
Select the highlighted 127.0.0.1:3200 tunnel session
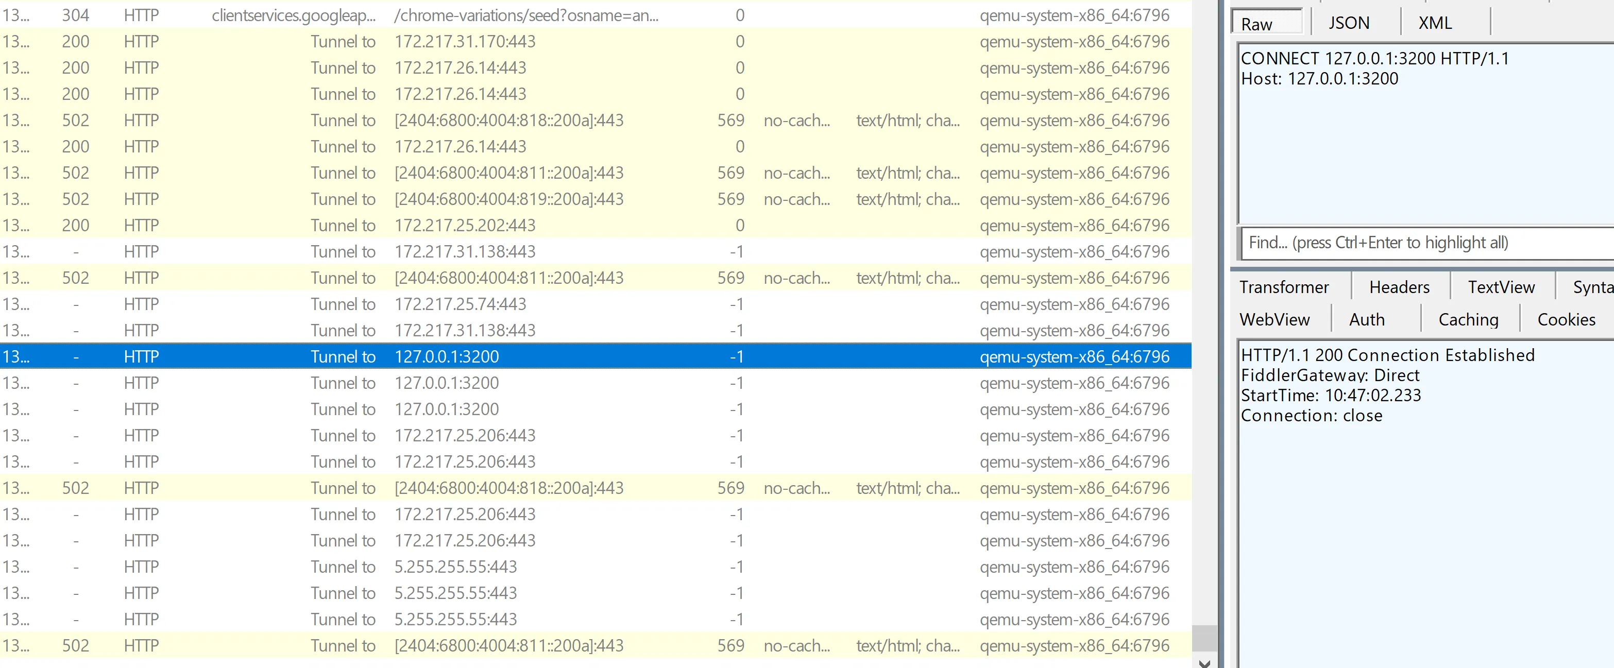coord(447,356)
